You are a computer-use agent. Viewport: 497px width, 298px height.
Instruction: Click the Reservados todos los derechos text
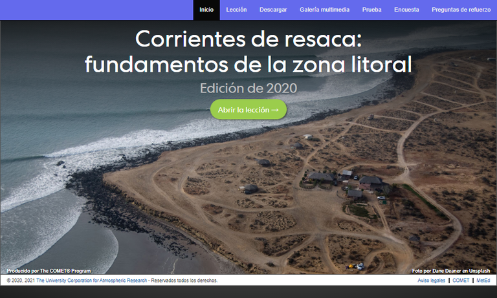tap(184, 281)
